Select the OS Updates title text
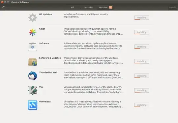 45,14
